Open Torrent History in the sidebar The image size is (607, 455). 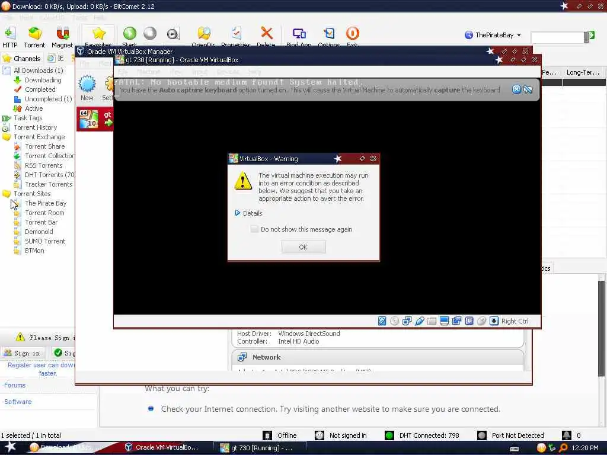pos(35,128)
